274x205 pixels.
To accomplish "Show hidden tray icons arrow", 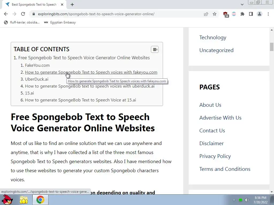I will click(234, 200).
